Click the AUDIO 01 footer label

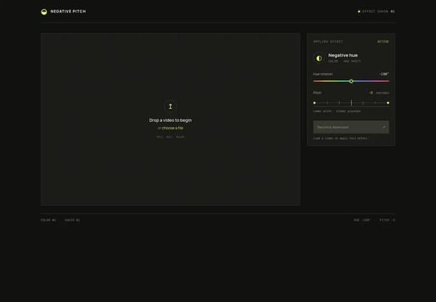(72, 220)
